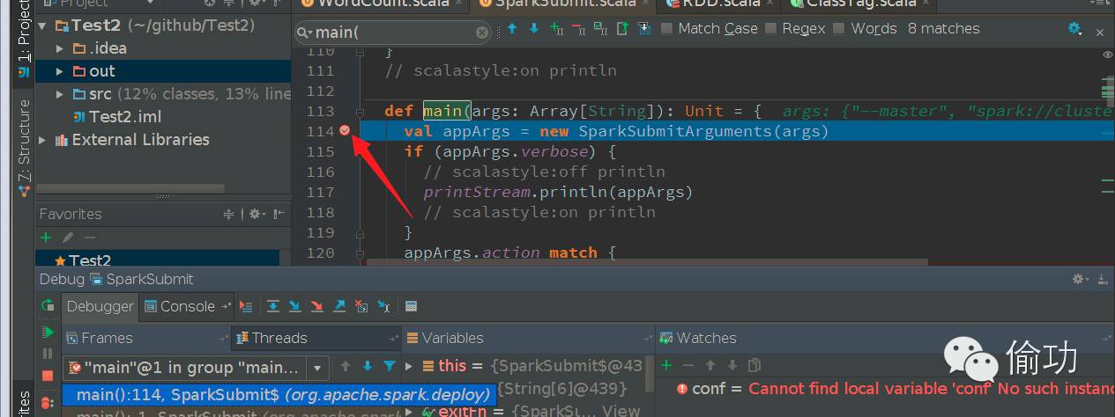
Task: Step Into debug icon
Action: [x=295, y=306]
